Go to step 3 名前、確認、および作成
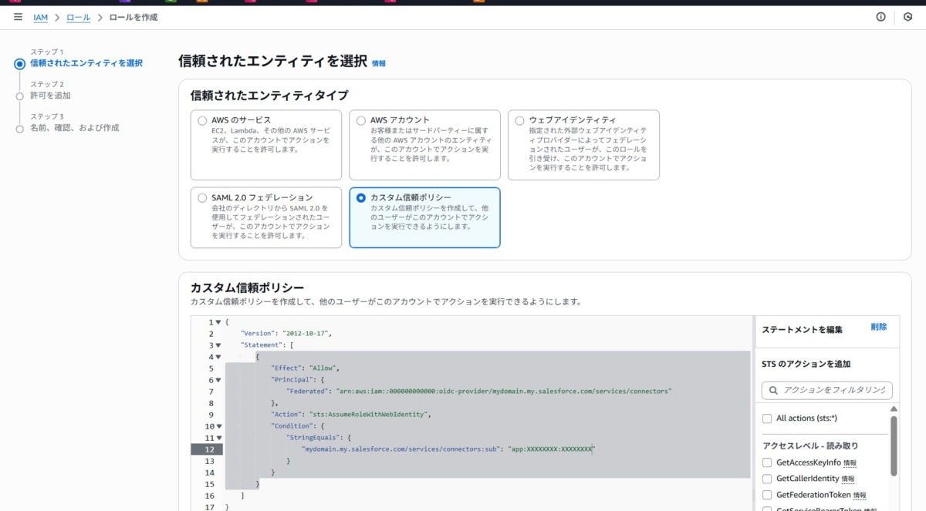This screenshot has height=511, width=926. point(75,128)
